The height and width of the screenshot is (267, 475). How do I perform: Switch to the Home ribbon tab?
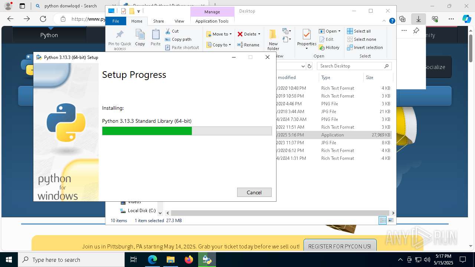pos(137,21)
